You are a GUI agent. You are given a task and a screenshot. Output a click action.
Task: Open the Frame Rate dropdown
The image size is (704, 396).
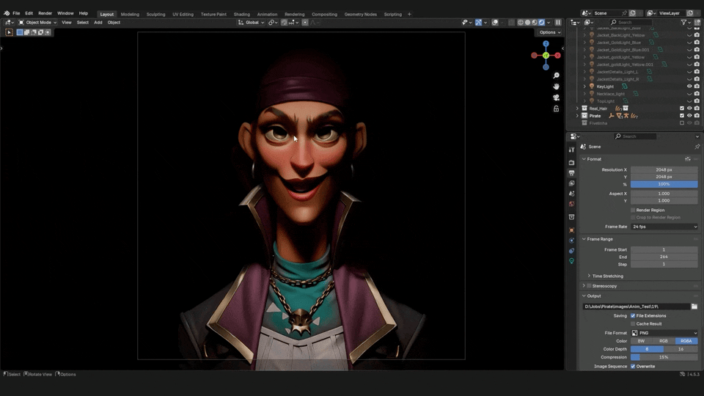(664, 227)
